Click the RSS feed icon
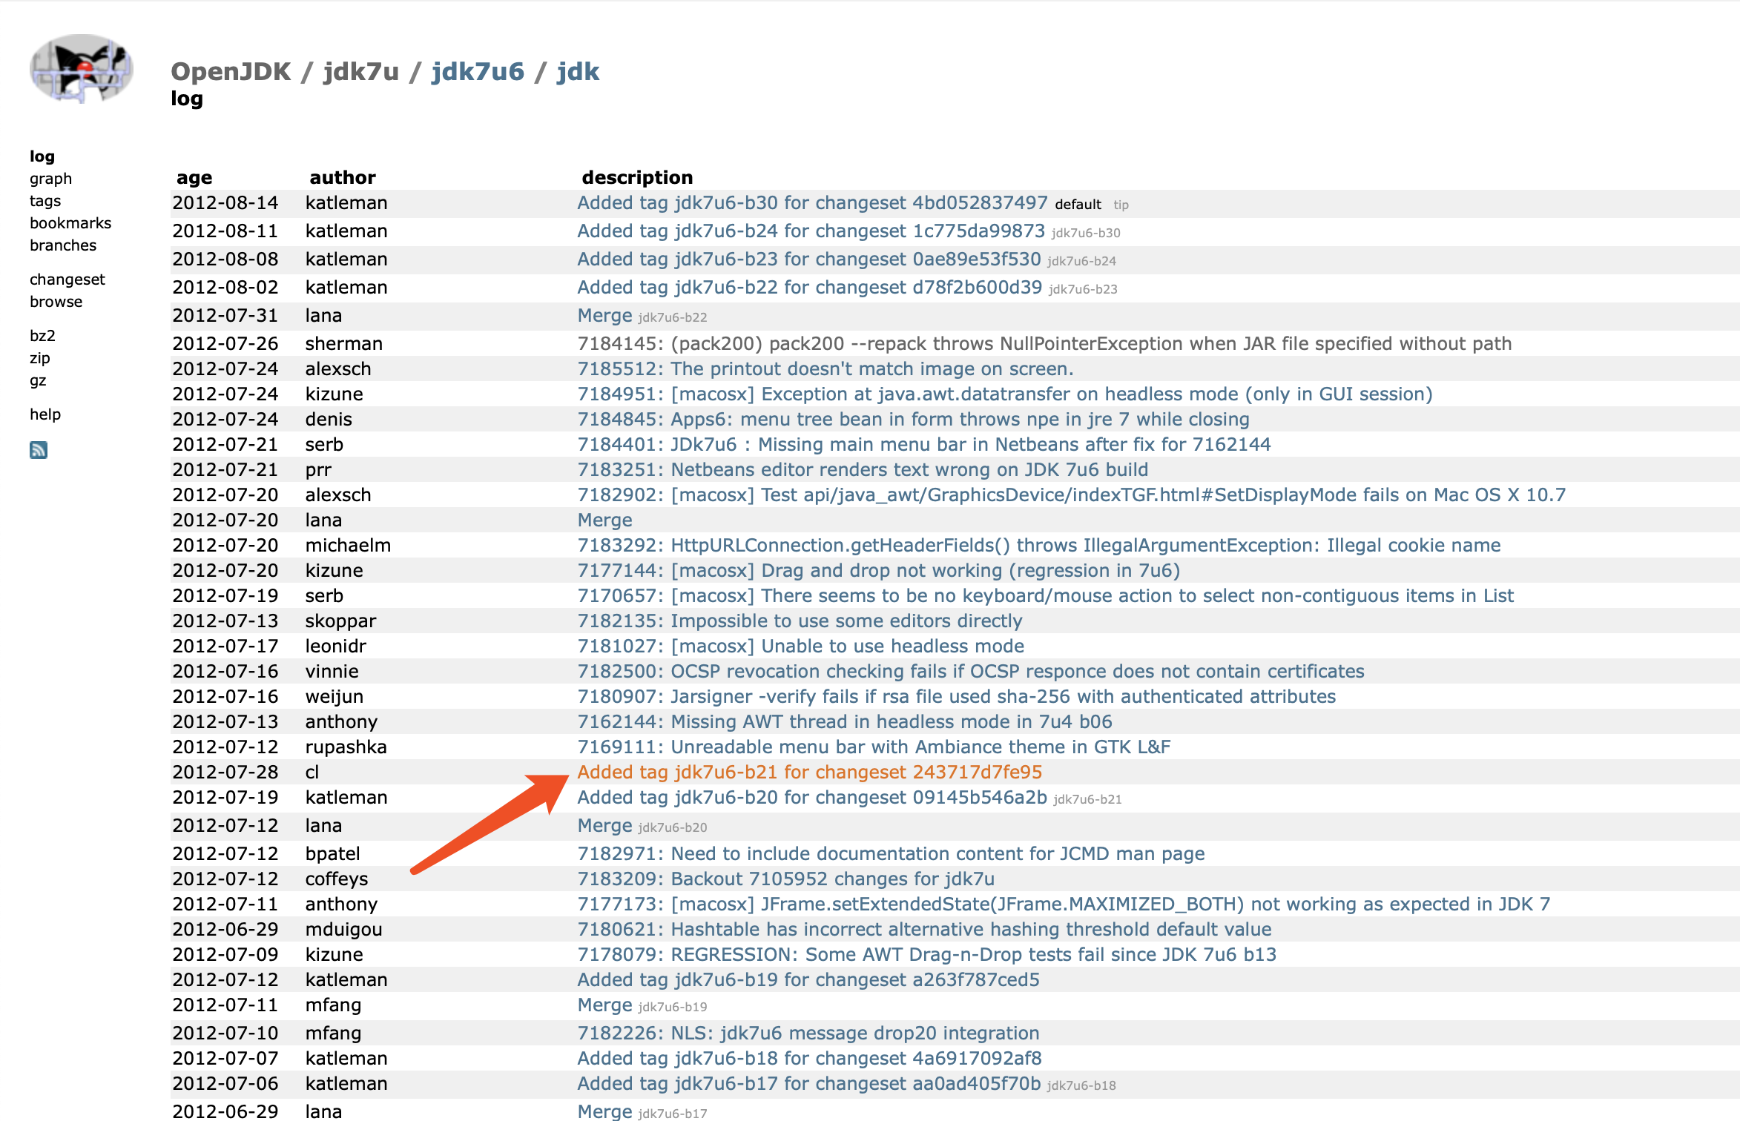The width and height of the screenshot is (1740, 1121). 39,450
